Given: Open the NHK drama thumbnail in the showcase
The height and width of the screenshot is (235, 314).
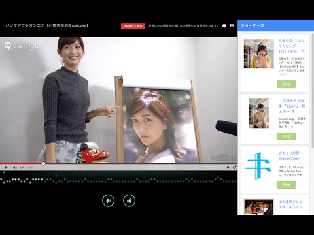Looking at the screenshot, I should [x=258, y=208].
